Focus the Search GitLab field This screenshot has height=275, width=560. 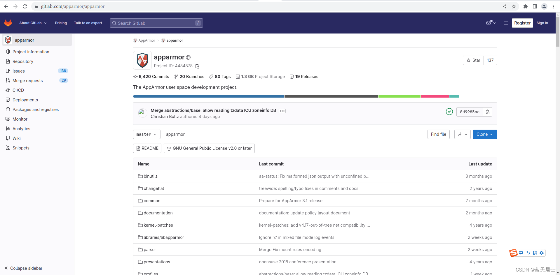coord(156,23)
